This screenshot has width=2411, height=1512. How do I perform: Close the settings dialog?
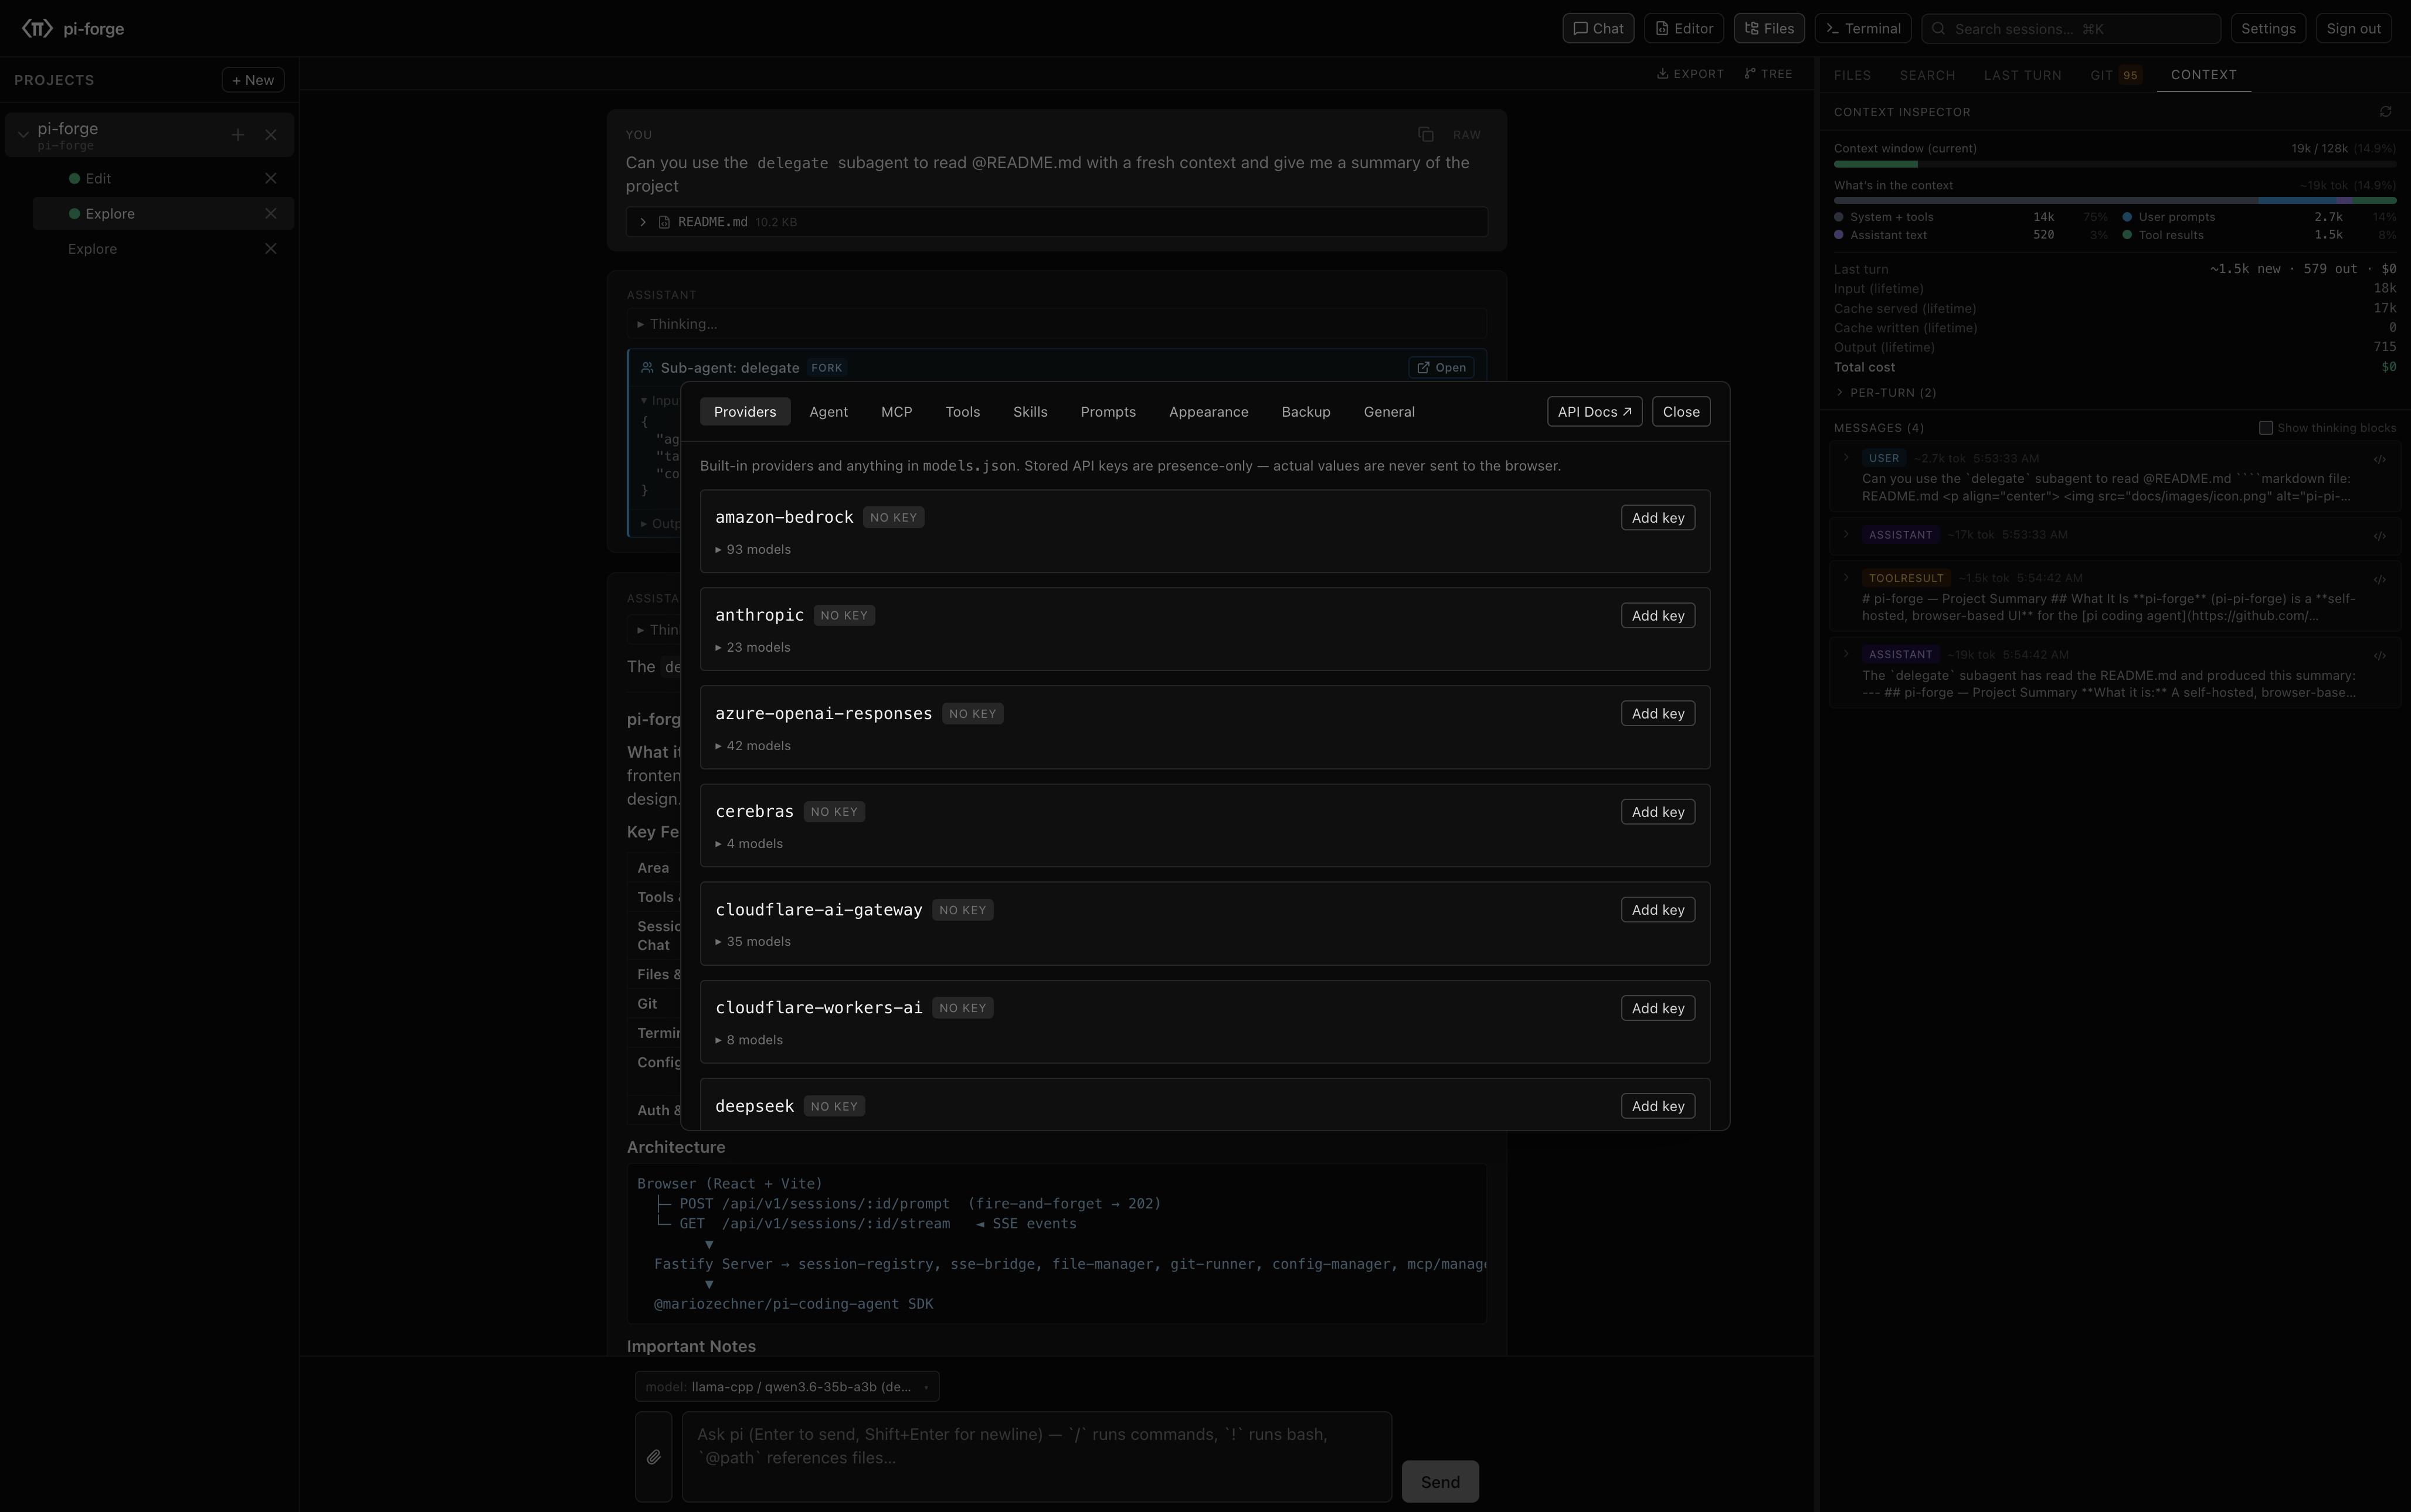1680,412
